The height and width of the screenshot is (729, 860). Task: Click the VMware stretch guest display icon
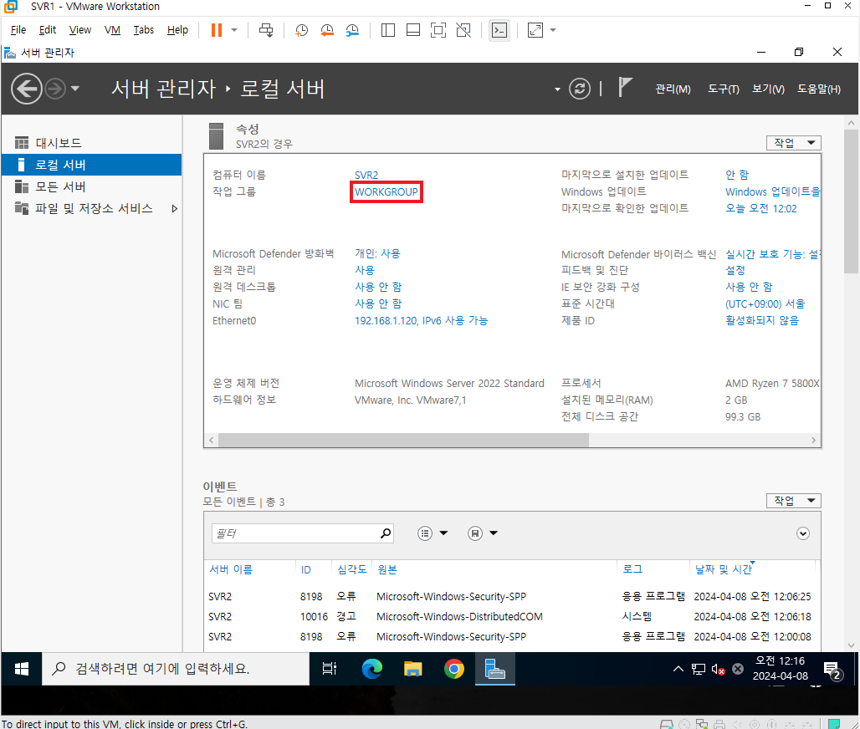[535, 30]
